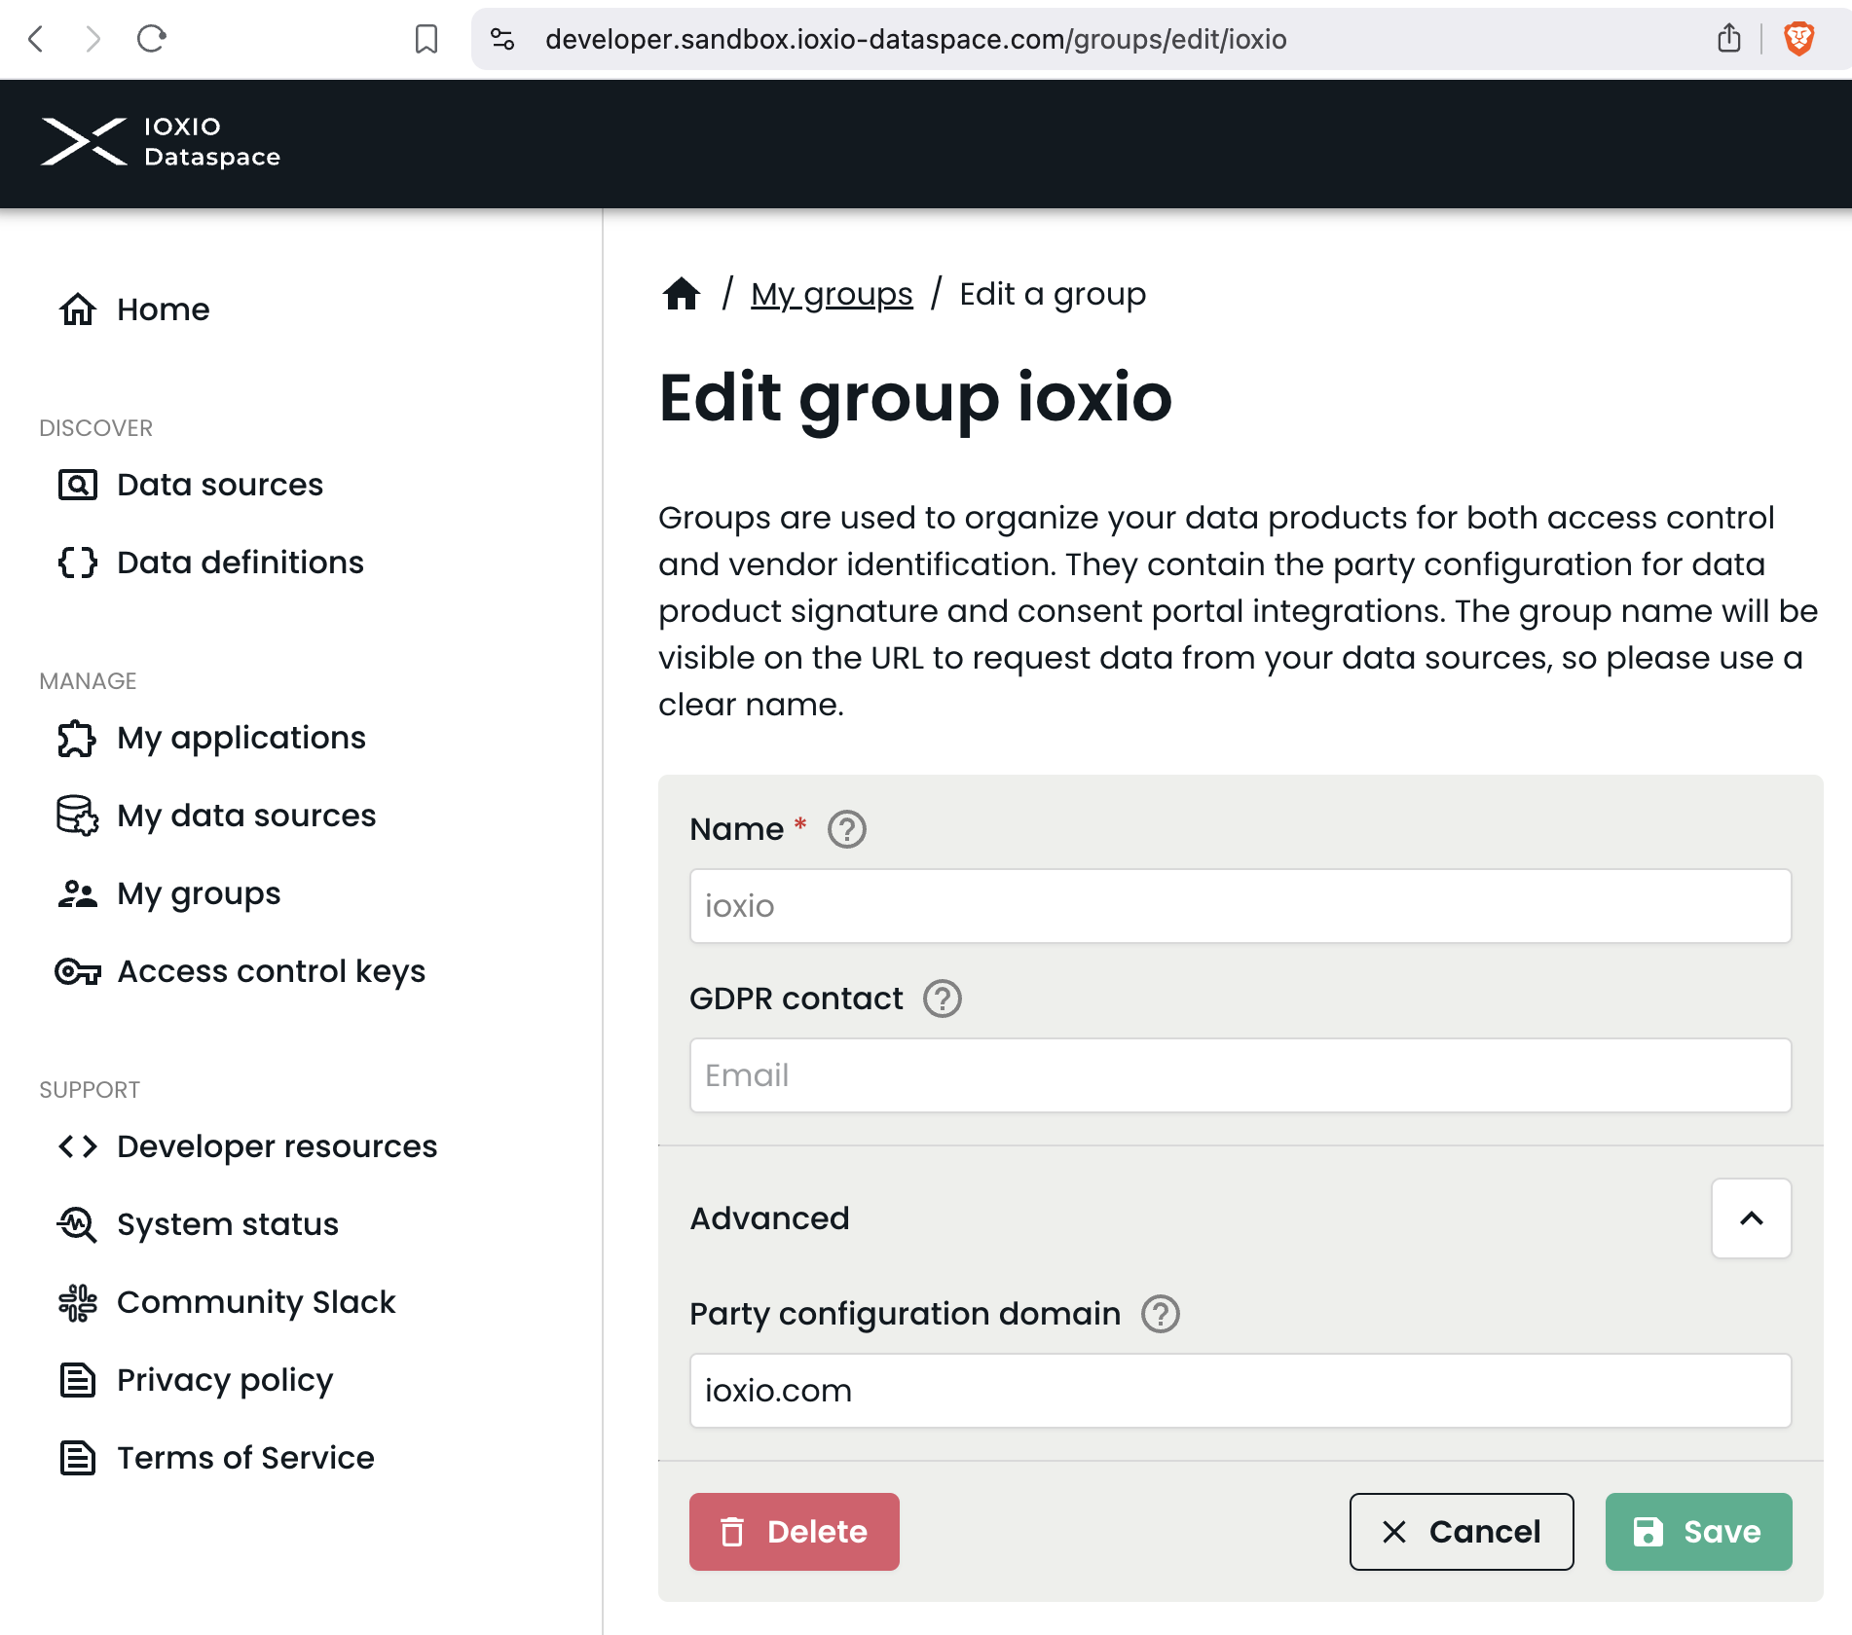
Task: Click the share icon in the address bar
Action: [x=1729, y=39]
